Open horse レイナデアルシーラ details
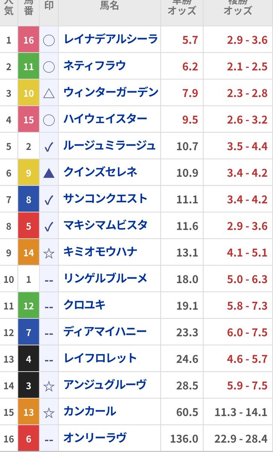273x452 pixels. click(111, 39)
